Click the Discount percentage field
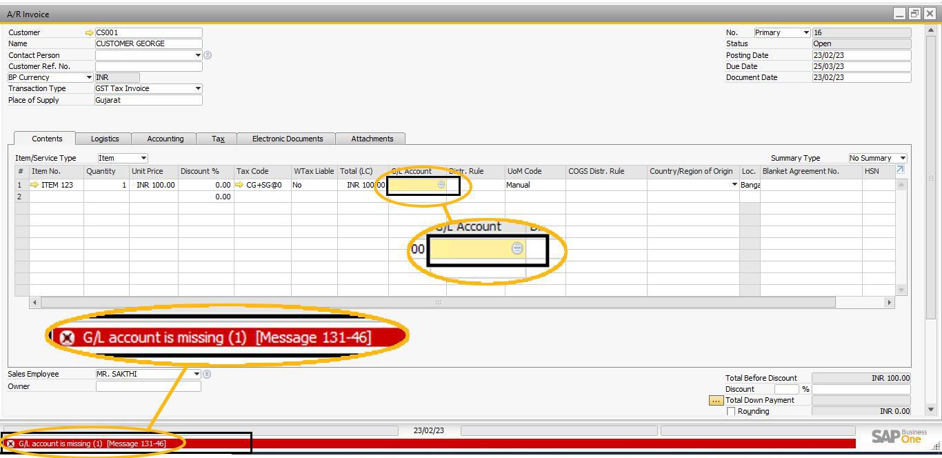The image size is (942, 458). [785, 389]
